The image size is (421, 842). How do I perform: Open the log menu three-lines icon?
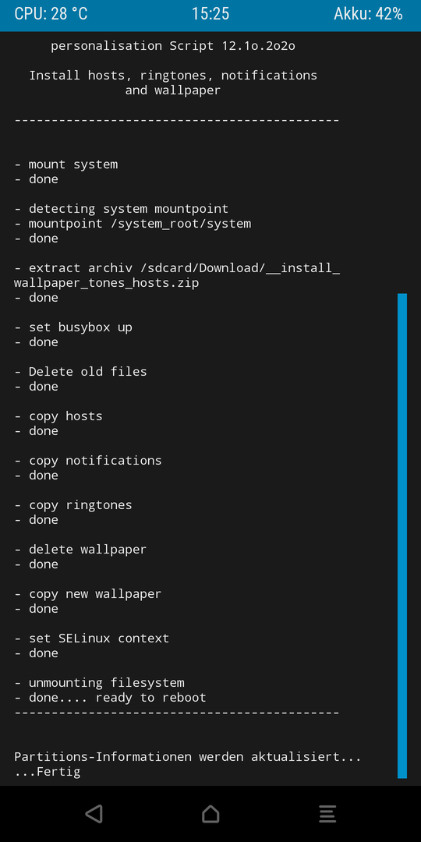(327, 813)
